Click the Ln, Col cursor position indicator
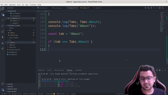The image size is (168, 95). click(120, 94)
